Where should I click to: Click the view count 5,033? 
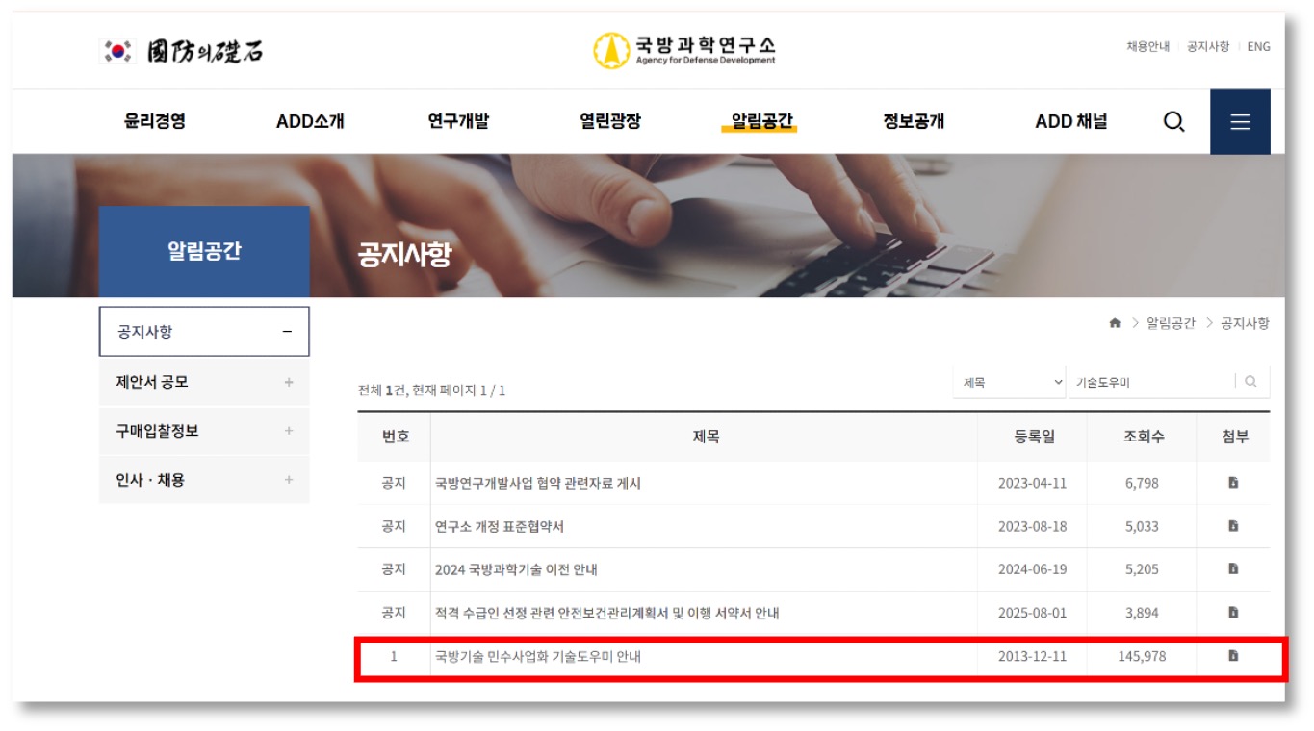coord(1142,526)
